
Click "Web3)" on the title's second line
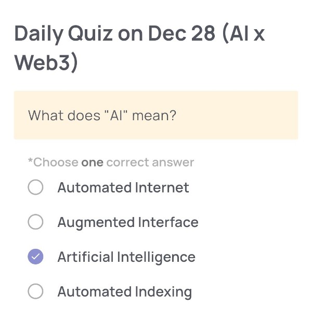46,62
